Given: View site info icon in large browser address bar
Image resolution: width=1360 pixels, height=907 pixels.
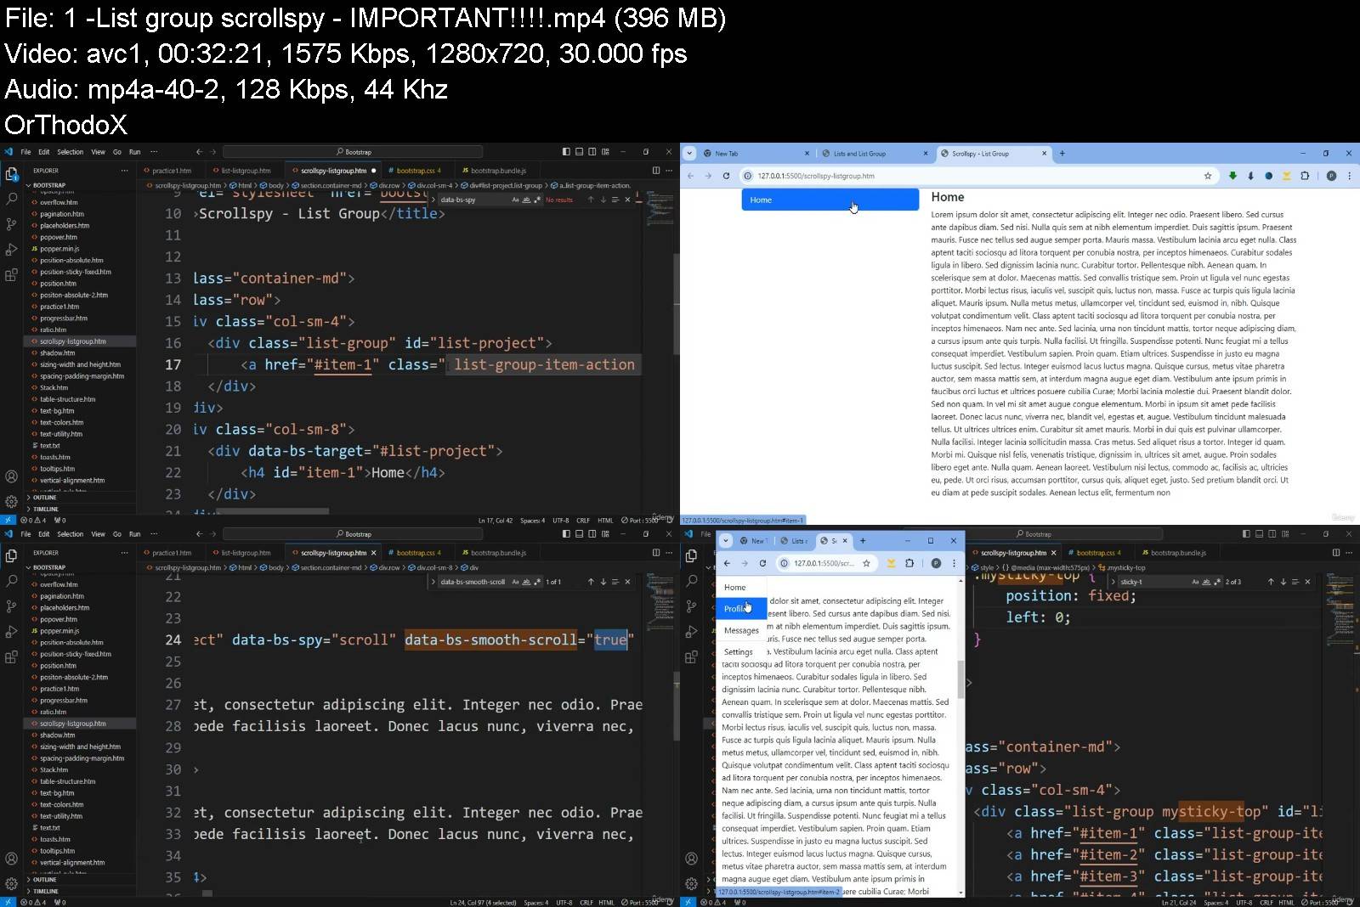Looking at the screenshot, I should tap(747, 176).
